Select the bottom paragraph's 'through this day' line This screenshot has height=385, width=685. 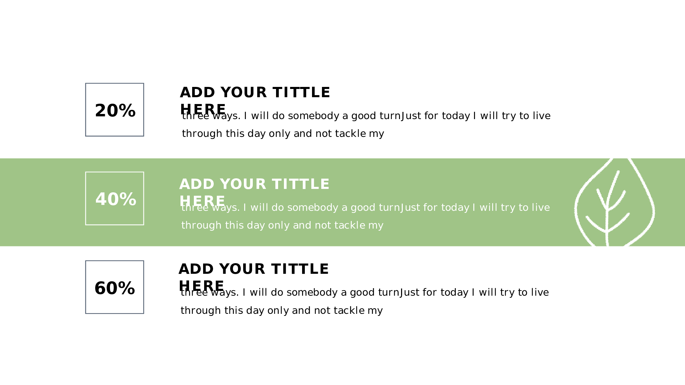(282, 311)
